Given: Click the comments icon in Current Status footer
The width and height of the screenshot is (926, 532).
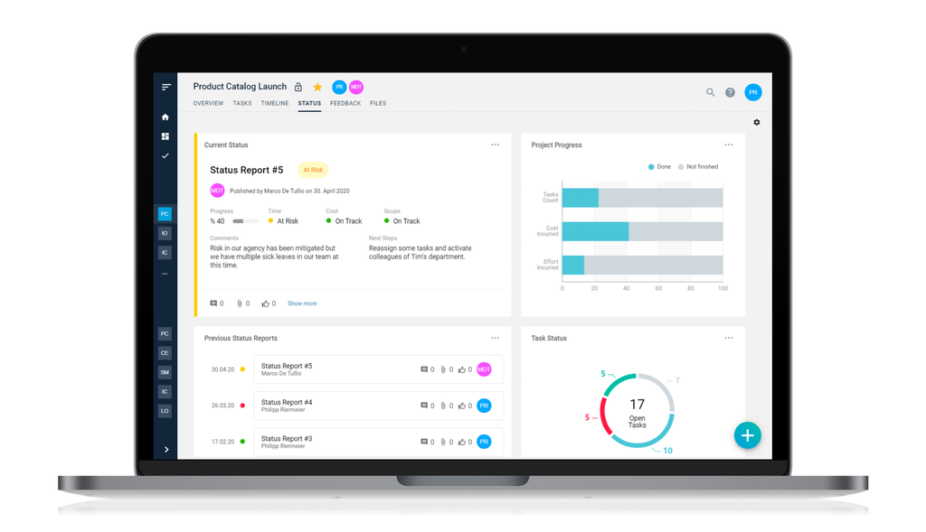Looking at the screenshot, I should pyautogui.click(x=213, y=303).
